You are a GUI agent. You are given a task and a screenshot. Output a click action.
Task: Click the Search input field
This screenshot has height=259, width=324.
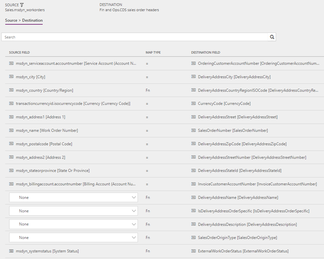click(x=135, y=37)
